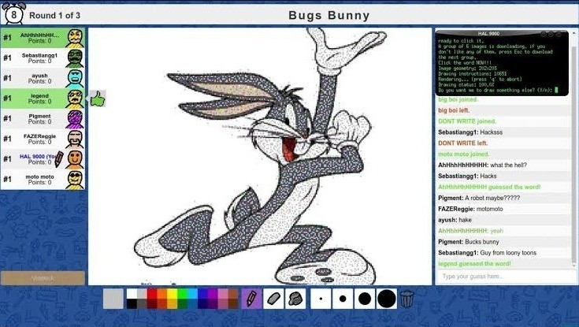This screenshot has width=579, height=327.
Task: Clear the canvas with the trash can
Action: pos(407,299)
